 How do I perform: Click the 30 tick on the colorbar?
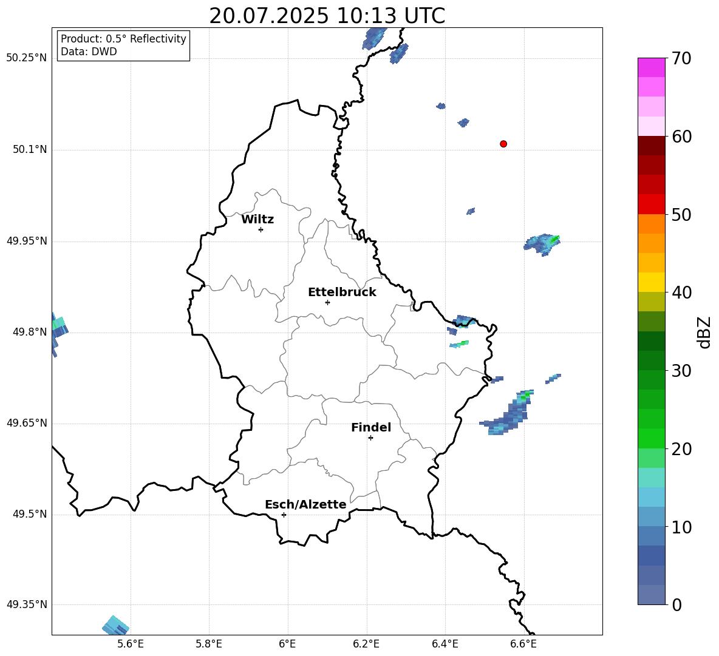[681, 371]
